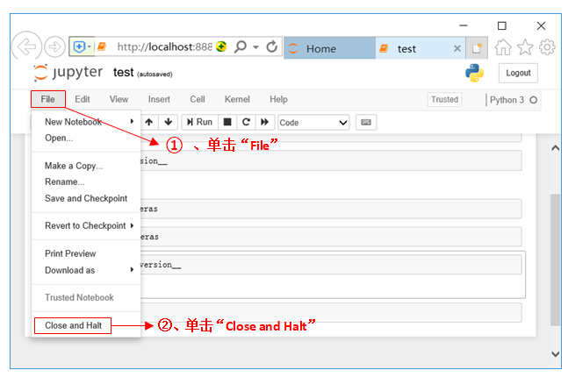Choose Rename... in the File menu
The height and width of the screenshot is (377, 568).
(x=86, y=182)
